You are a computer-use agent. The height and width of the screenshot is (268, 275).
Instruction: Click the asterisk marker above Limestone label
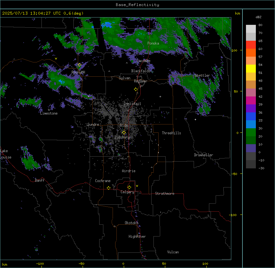49,110
